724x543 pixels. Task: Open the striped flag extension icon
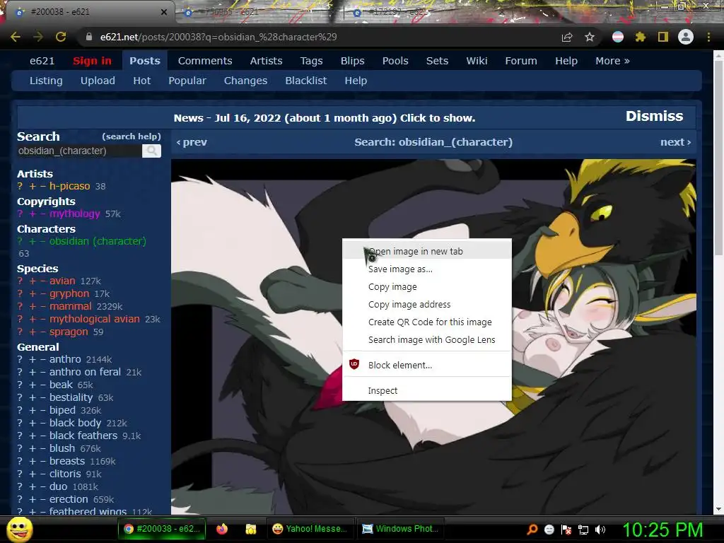pos(618,37)
